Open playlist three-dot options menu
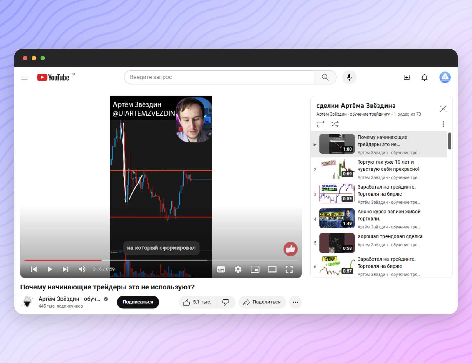Viewport: 472px width, 363px height. [x=443, y=124]
